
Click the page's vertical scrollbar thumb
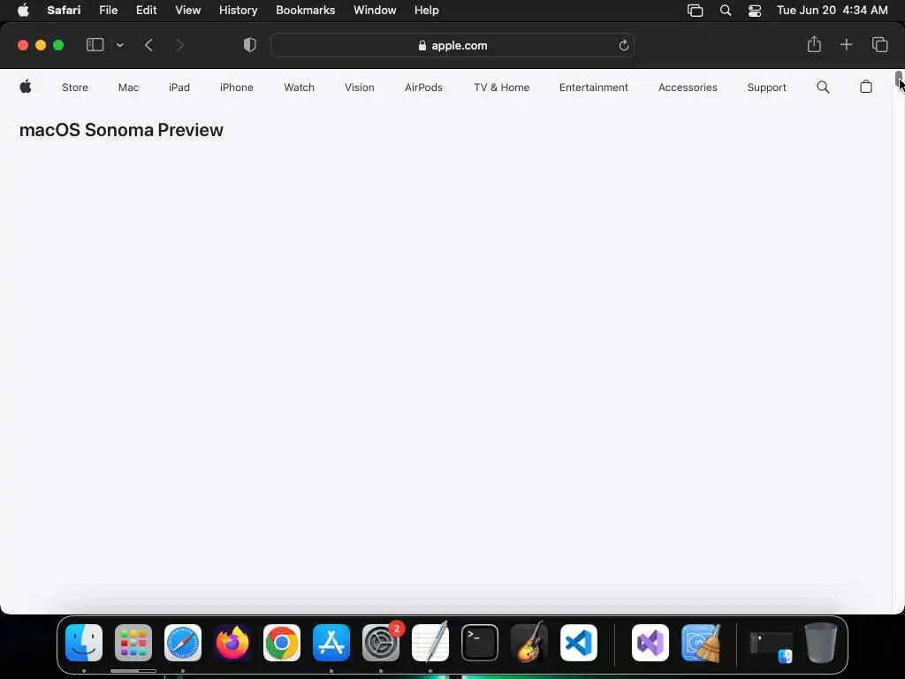pyautogui.click(x=899, y=80)
